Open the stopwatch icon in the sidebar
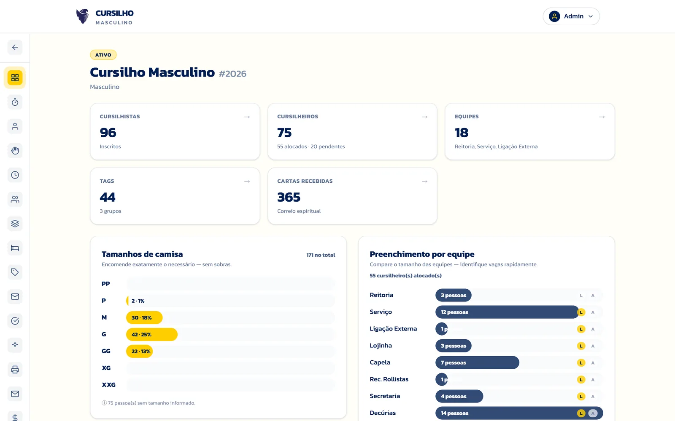This screenshot has height=421, width=675. (x=15, y=102)
